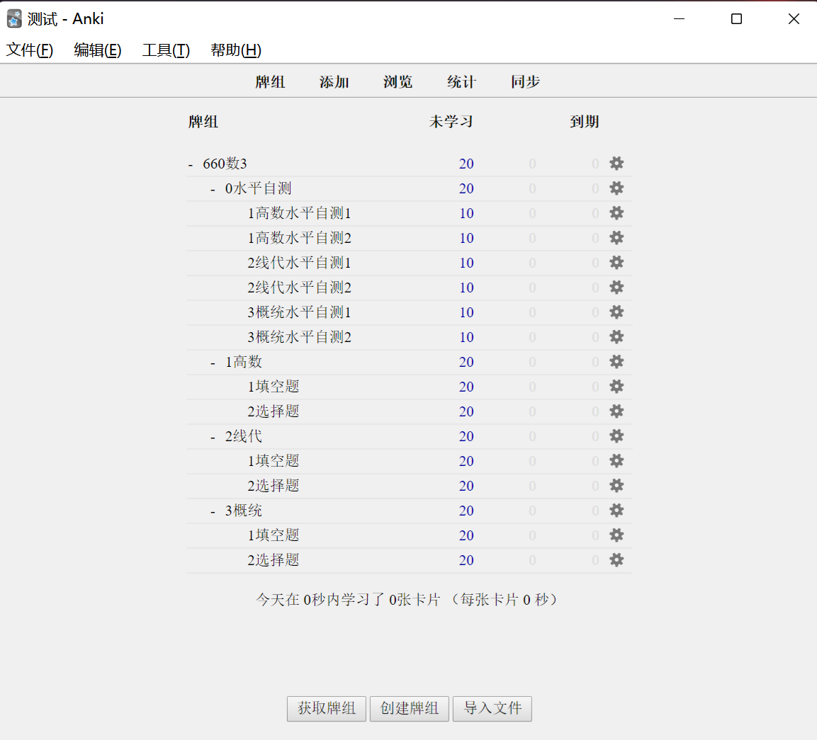Open the 660数3 deck
Image resolution: width=817 pixels, height=740 pixels.
[225, 164]
